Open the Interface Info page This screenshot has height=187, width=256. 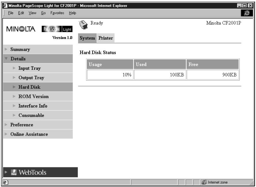38,106
